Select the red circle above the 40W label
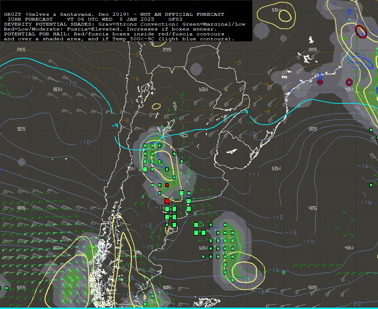This screenshot has width=378, height=309. click(349, 82)
